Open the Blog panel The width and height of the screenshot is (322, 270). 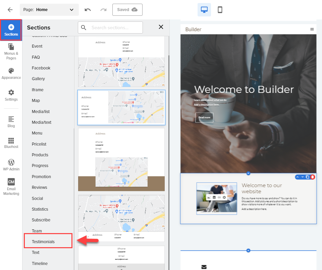[11, 122]
